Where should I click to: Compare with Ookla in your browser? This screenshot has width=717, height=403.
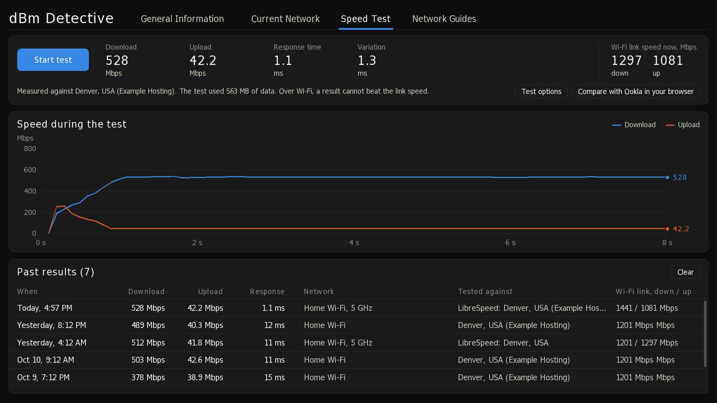[636, 91]
